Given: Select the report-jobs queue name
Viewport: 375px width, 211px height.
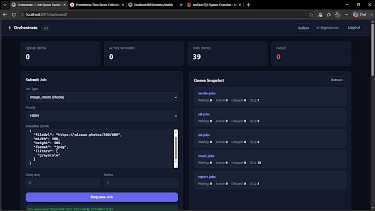Looking at the screenshot, I should coord(207,177).
